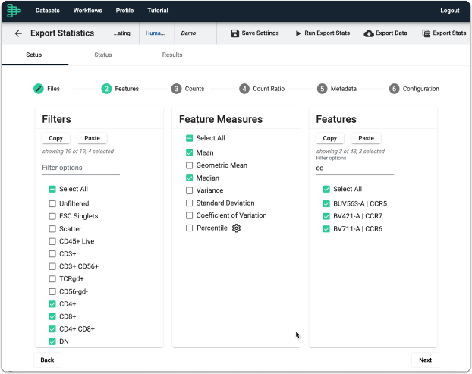Viewport: 472px width, 374px height.
Task: Uncheck the Mean measure checkbox
Action: (x=190, y=152)
